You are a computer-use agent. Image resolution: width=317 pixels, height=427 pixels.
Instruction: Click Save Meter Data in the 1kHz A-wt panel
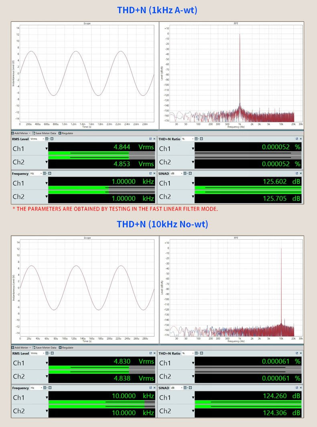45,133
